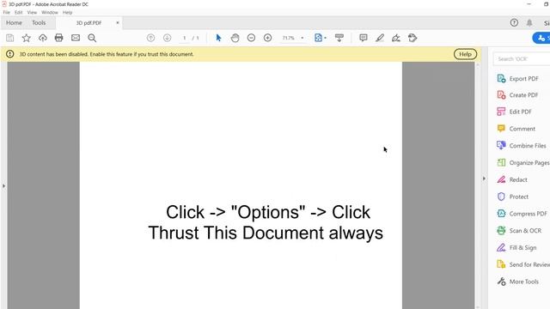550x309 pixels.
Task: Click the cloud upload icon
Action: click(x=43, y=38)
